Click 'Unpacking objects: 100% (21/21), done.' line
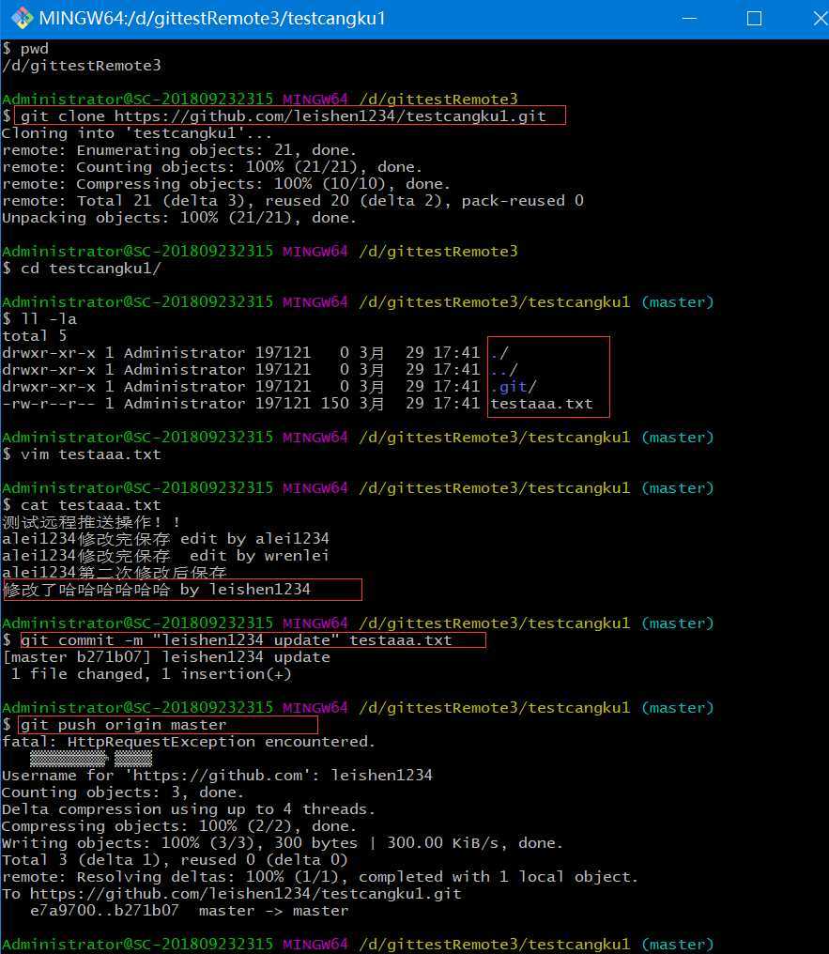829x954 pixels. (x=178, y=218)
